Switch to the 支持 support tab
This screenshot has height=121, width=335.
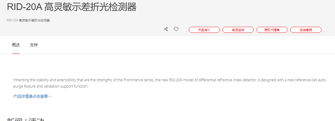tap(34, 45)
